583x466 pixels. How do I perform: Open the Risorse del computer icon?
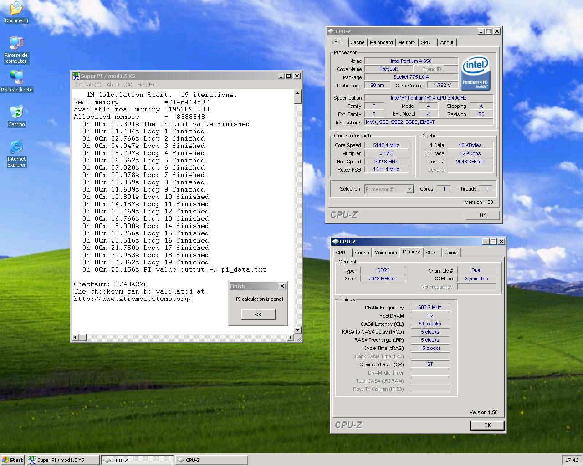(x=16, y=49)
